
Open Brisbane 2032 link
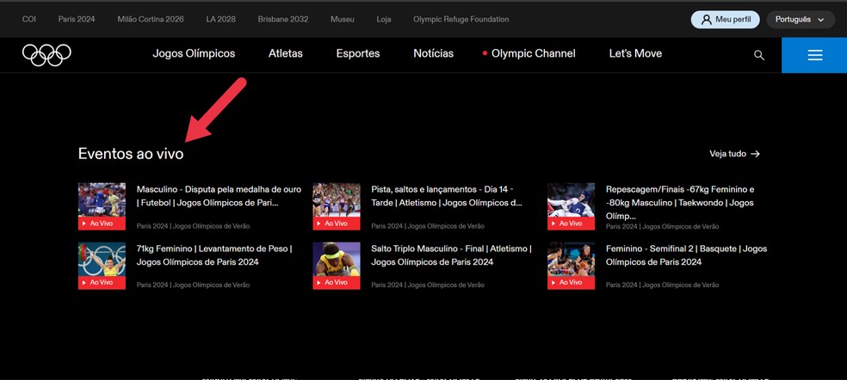[x=283, y=20]
